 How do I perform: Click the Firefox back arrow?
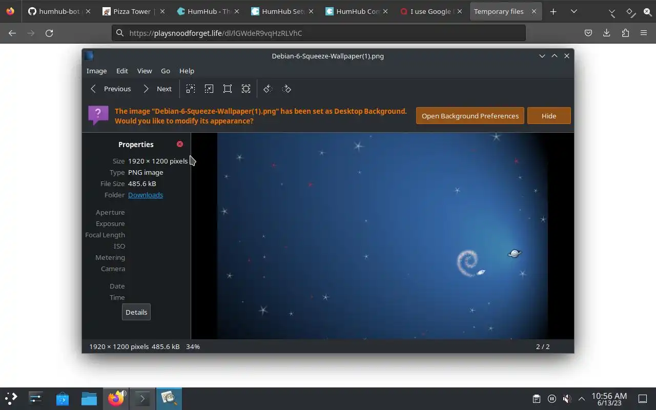12,33
